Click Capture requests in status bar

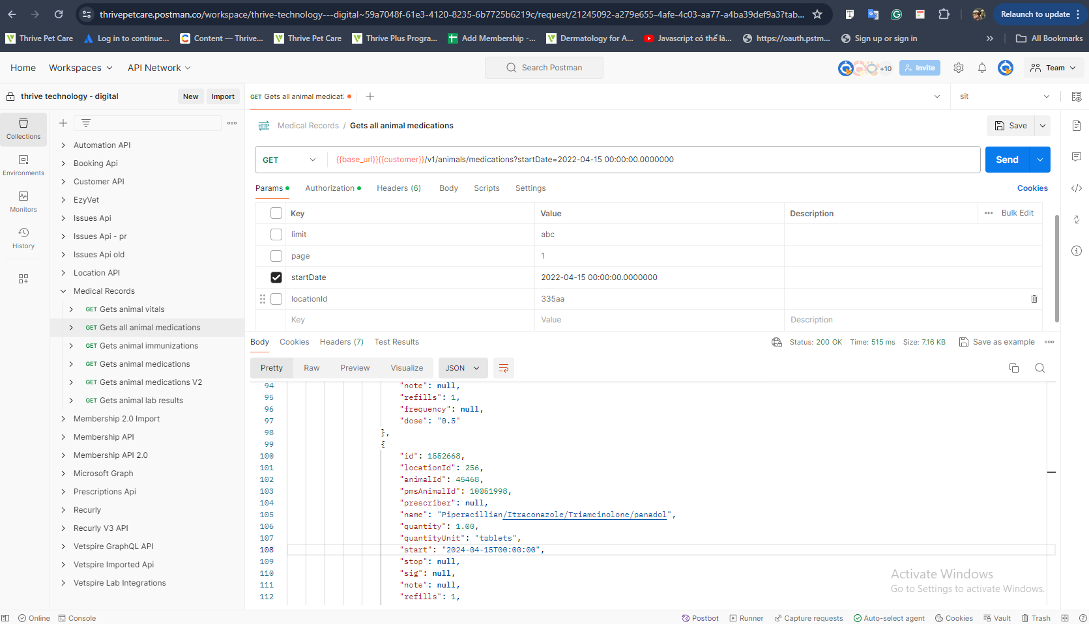[808, 618]
